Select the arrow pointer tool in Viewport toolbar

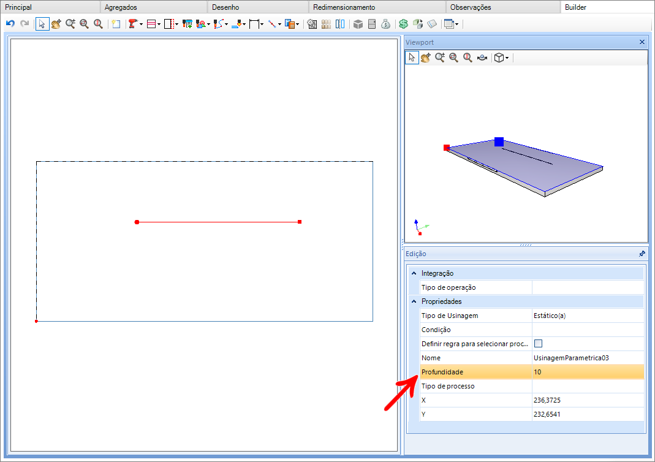point(412,58)
